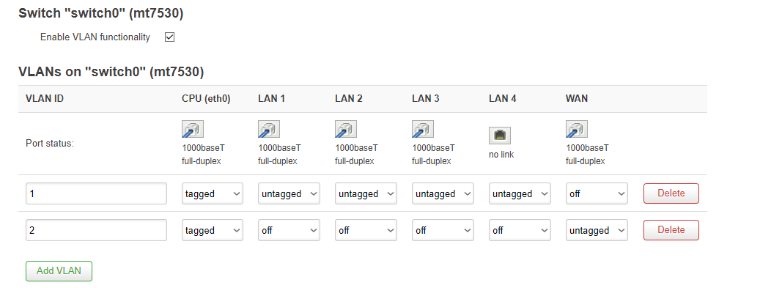Click the CPU (eth0) port status icon
Screen dimensions: 760x288
[193, 130]
